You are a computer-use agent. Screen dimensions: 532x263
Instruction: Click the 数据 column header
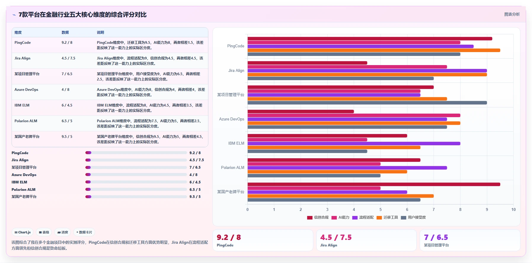pyautogui.click(x=65, y=33)
